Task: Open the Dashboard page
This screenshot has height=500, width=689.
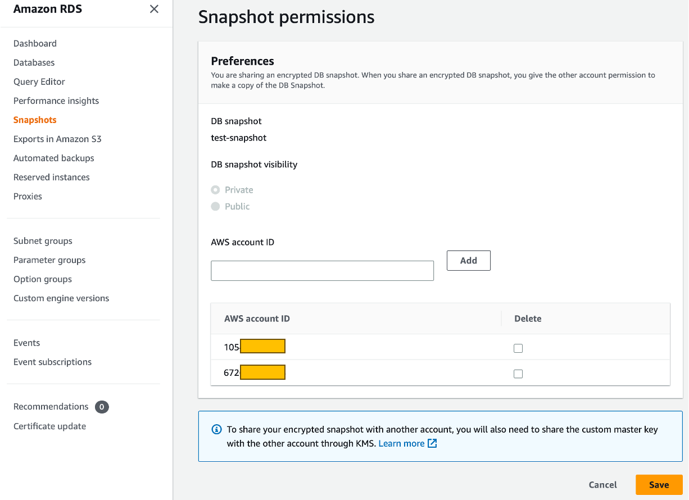Action: pos(35,43)
